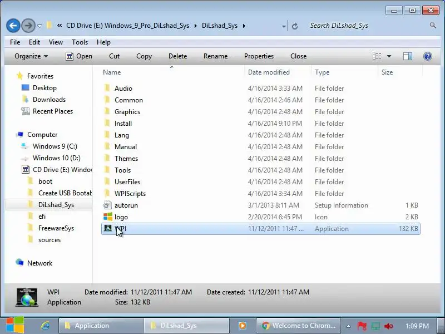The width and height of the screenshot is (445, 334).
Task: Click the Properties toolbar button
Action: pos(259,56)
